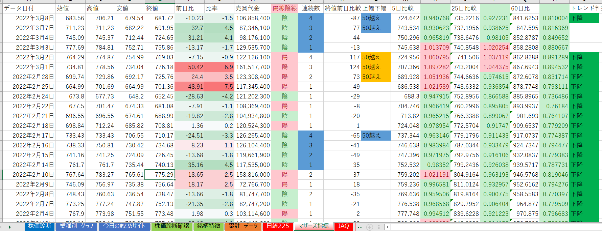This screenshot has height=231, width=602.
Task: Select the JAQ sheet tab
Action: (x=343, y=226)
